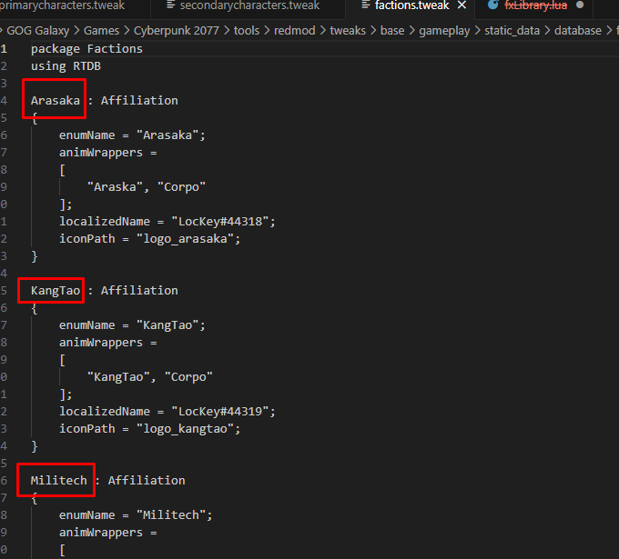Viewport: 619px width, 559px height.
Task: Select the redmod breadcrumb folder
Action: point(293,30)
